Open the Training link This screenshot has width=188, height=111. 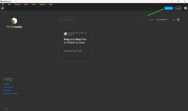tap(7, 90)
